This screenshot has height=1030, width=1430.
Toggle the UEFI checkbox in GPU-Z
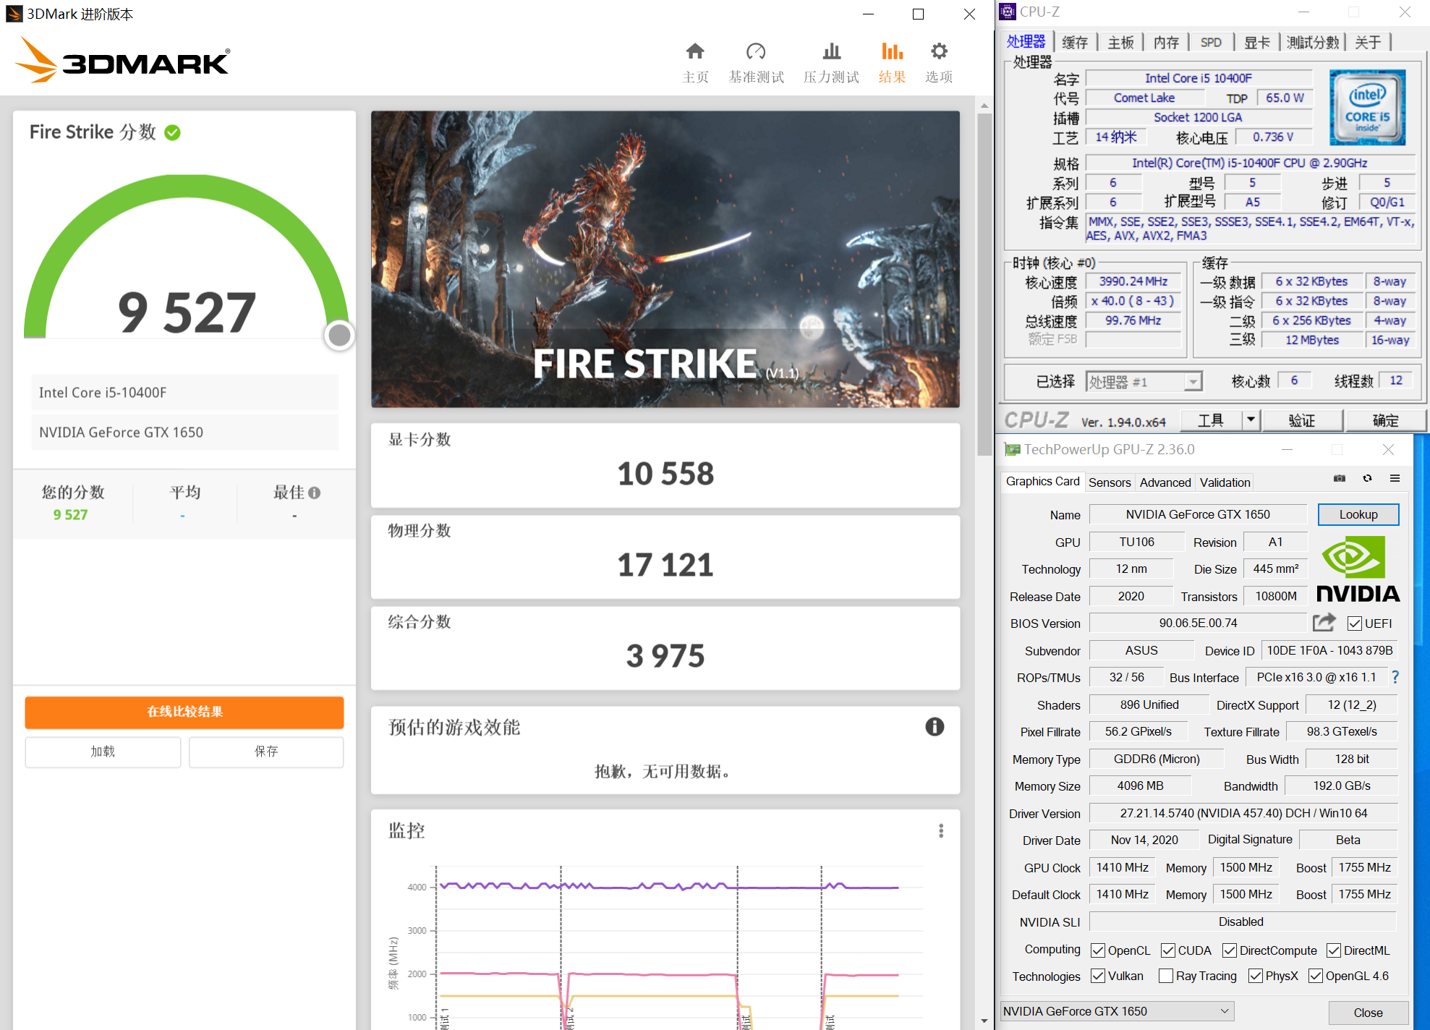[x=1355, y=623]
